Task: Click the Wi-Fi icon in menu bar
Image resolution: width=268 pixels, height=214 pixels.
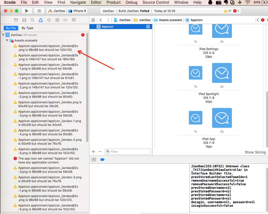Action: (x=247, y=2)
